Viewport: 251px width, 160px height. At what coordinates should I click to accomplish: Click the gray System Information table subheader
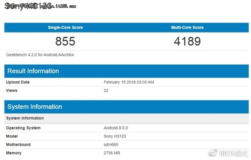[x=127, y=118]
